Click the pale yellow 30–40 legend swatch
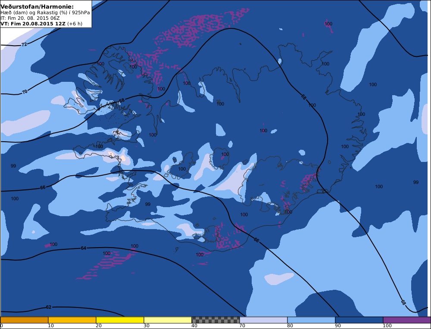This screenshot has width=431, height=329. [168, 320]
